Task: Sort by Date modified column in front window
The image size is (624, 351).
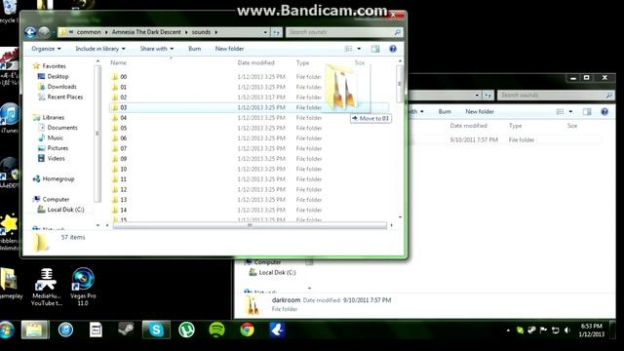Action: click(255, 62)
